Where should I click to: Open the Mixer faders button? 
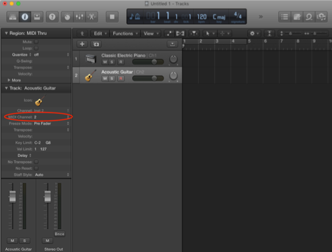click(x=79, y=17)
